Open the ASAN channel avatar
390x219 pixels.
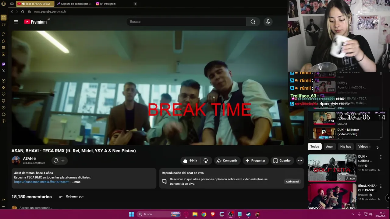coord(16,160)
